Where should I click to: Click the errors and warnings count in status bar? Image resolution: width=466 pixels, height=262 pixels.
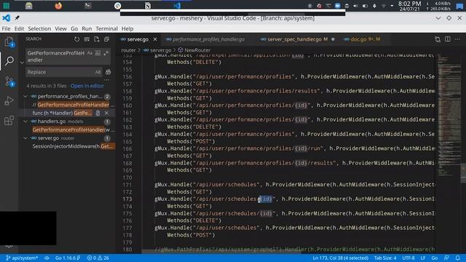tap(98, 258)
